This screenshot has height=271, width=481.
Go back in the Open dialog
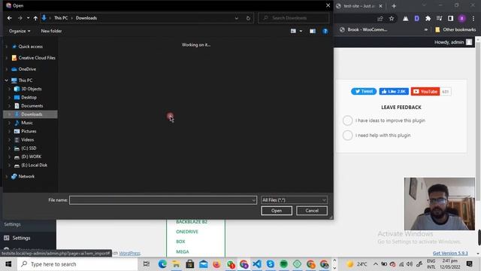click(x=10, y=18)
